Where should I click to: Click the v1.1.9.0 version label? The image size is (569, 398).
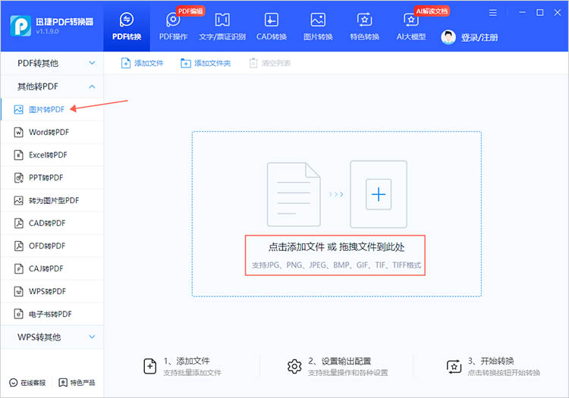pyautogui.click(x=47, y=32)
